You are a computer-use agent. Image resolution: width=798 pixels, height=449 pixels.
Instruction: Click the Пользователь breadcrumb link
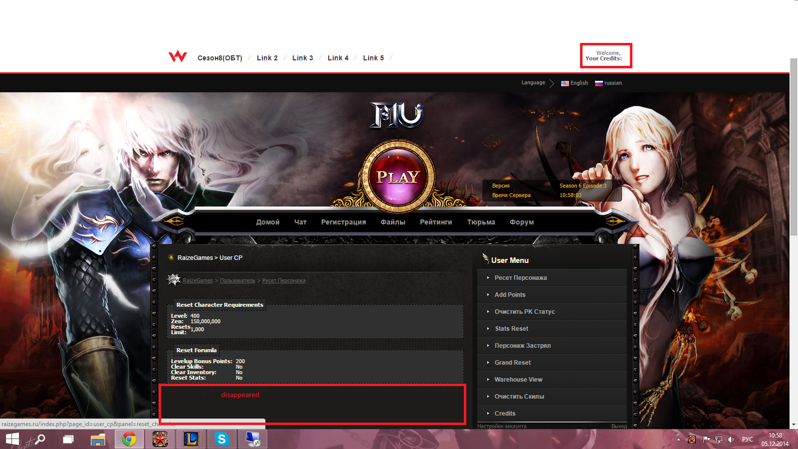point(237,280)
